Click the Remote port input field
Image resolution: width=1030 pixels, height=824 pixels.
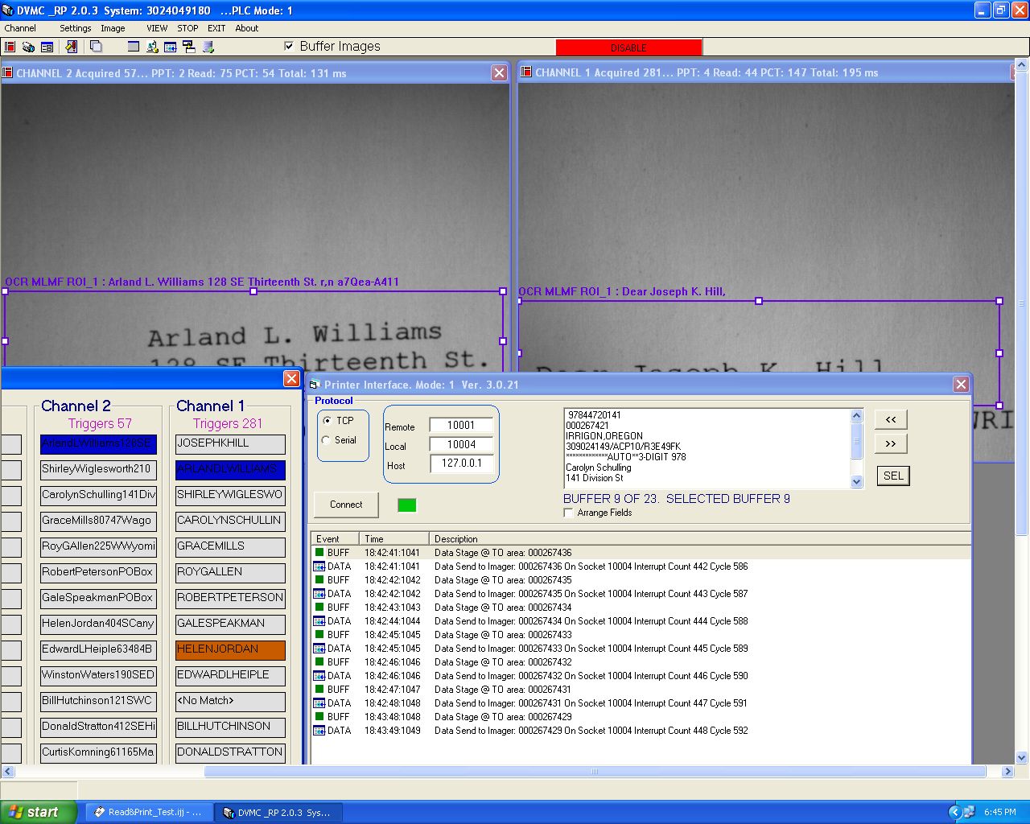click(x=461, y=425)
